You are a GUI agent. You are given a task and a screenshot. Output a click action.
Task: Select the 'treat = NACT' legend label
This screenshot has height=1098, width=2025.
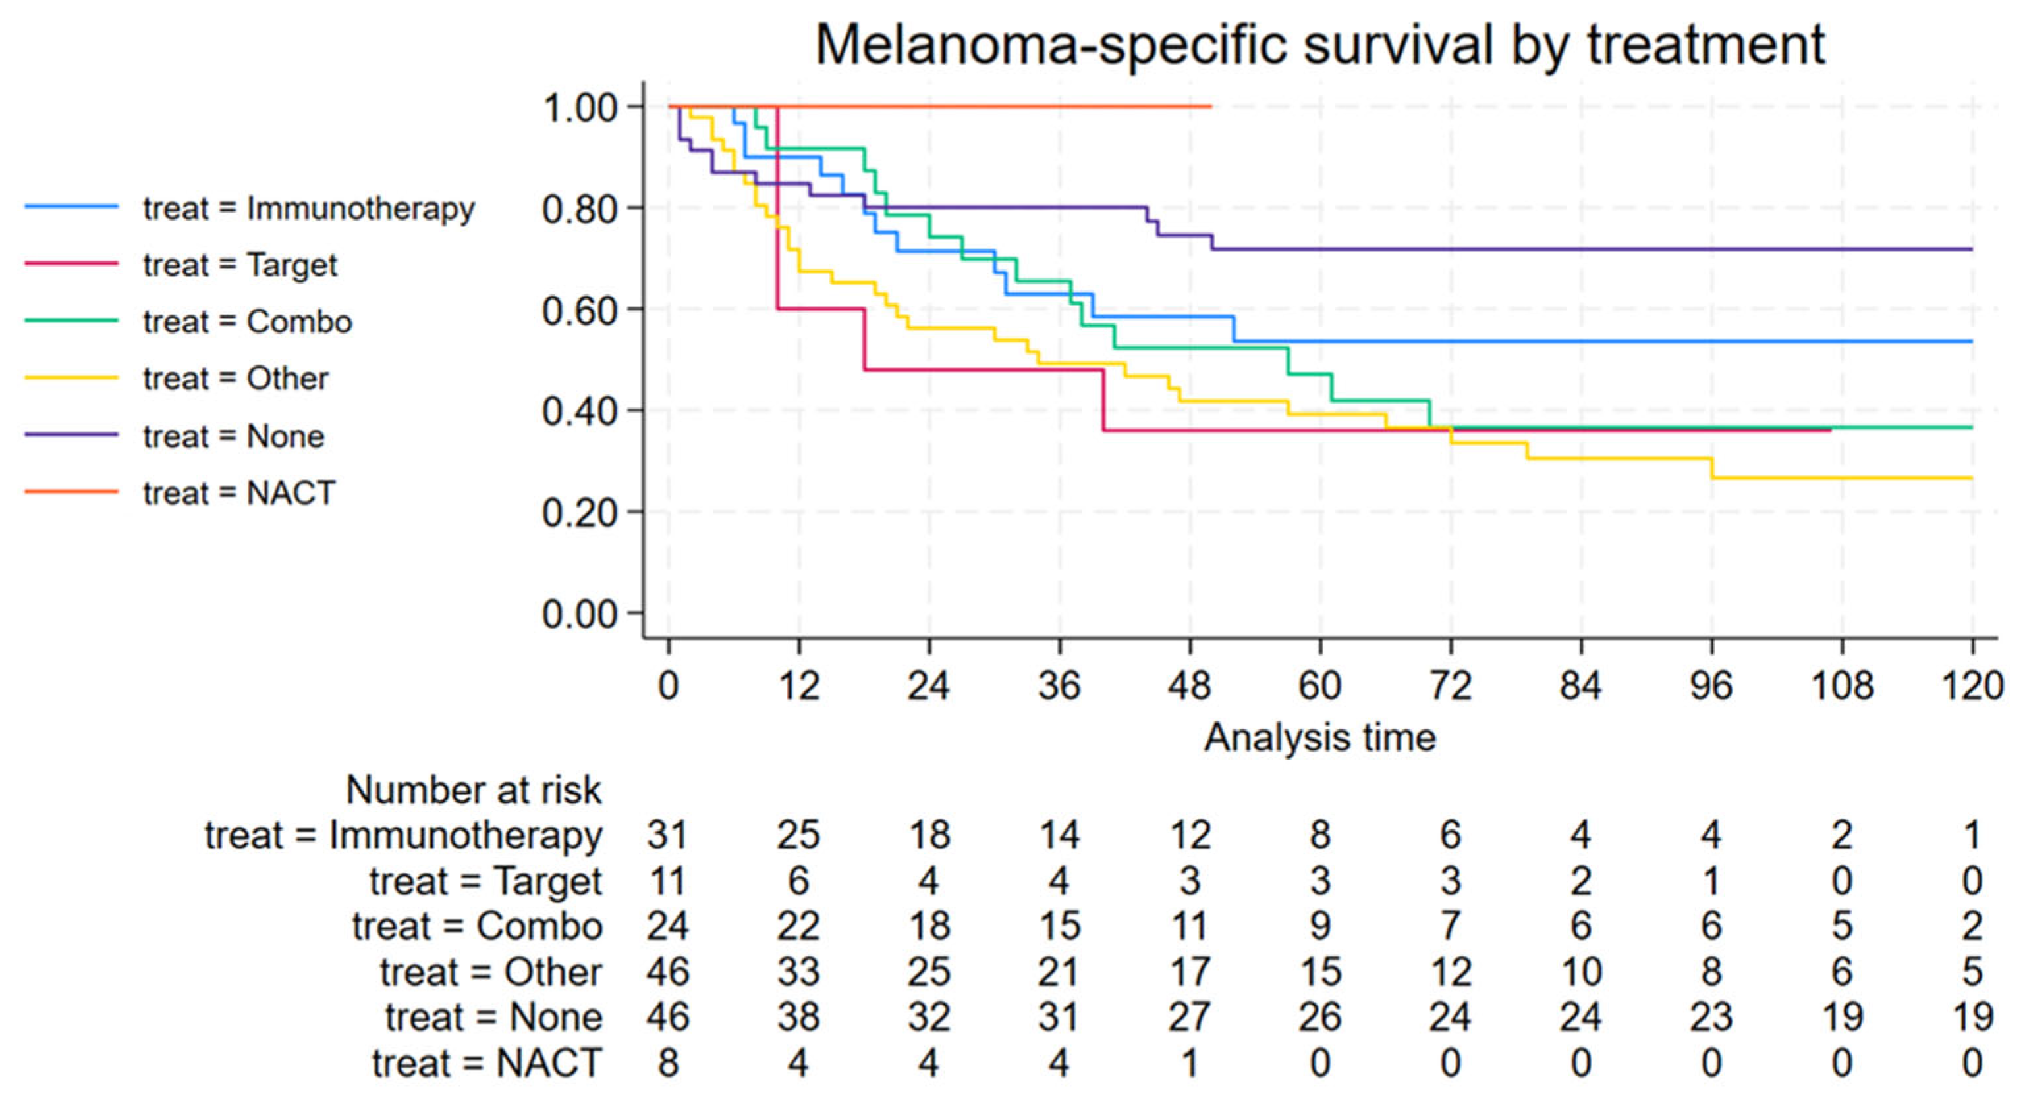click(x=239, y=493)
